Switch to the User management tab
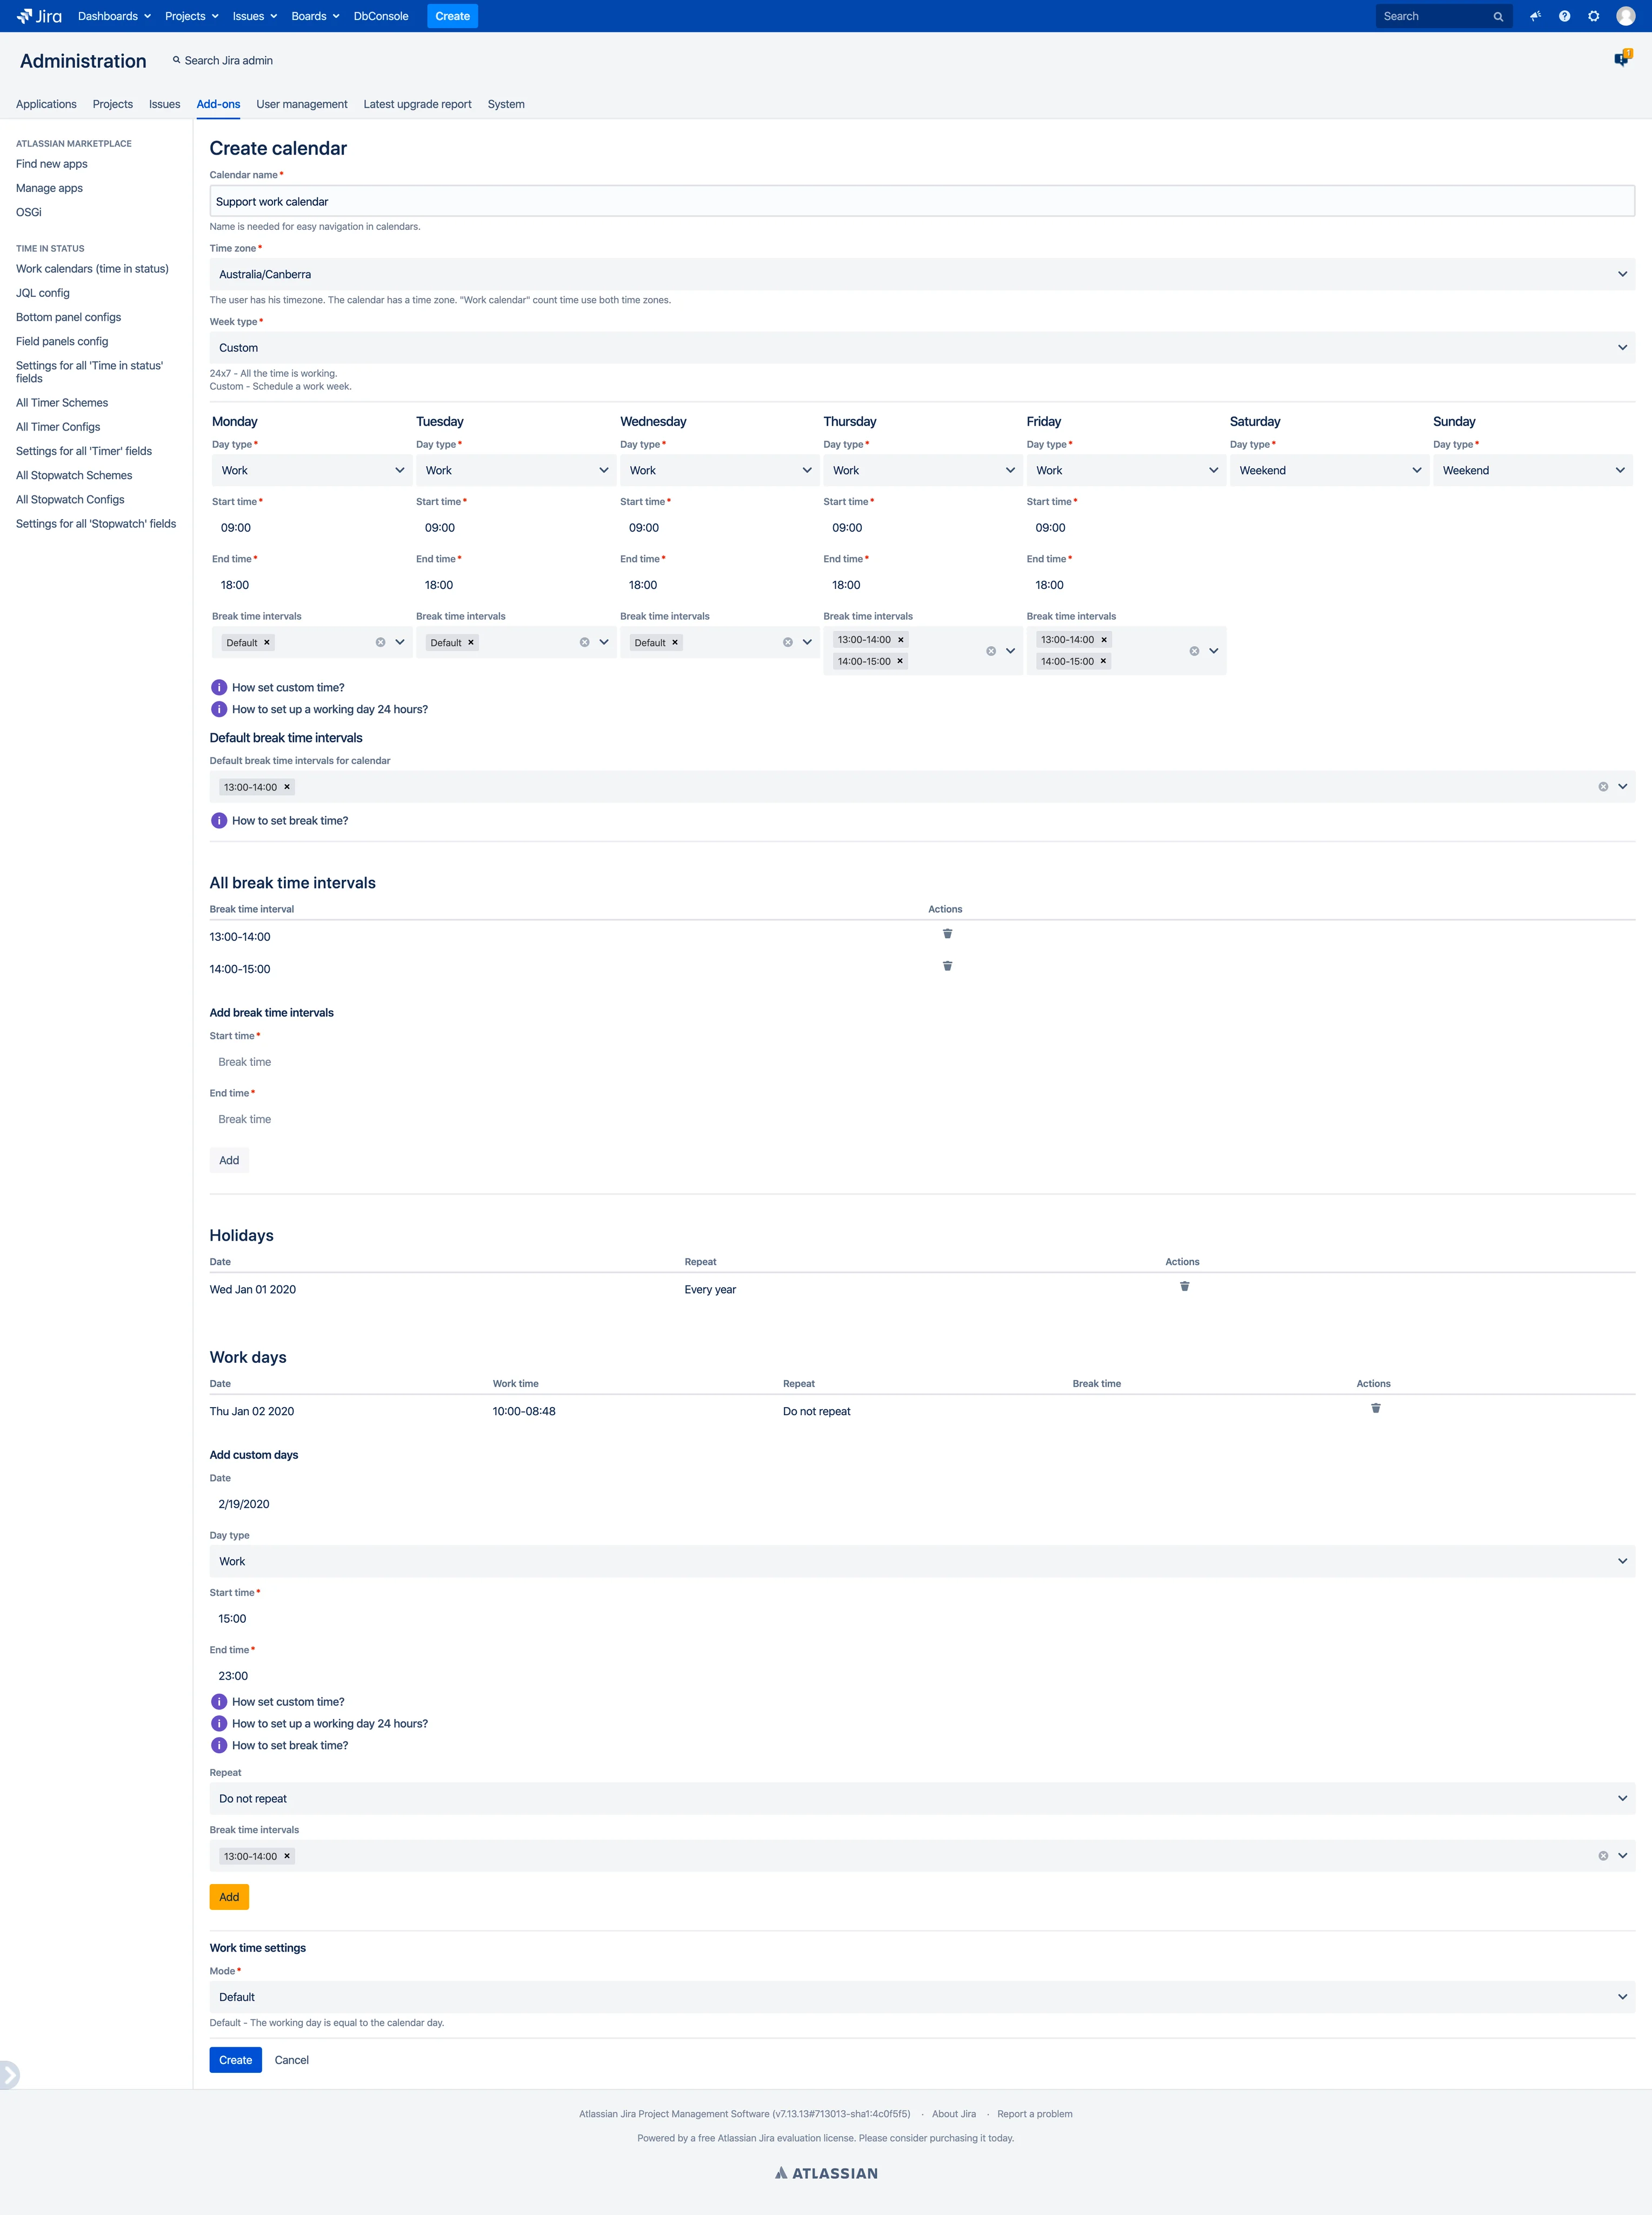 (x=301, y=104)
